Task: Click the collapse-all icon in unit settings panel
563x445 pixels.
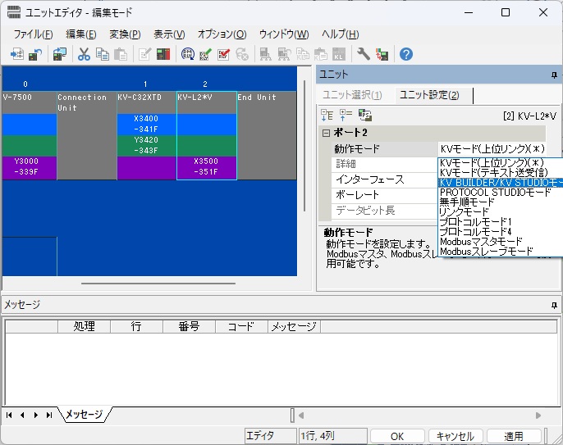Action: tap(346, 116)
